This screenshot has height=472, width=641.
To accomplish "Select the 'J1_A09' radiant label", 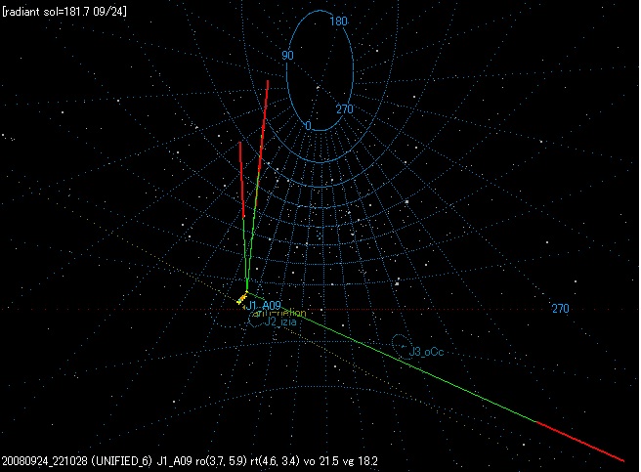I will 264,305.
